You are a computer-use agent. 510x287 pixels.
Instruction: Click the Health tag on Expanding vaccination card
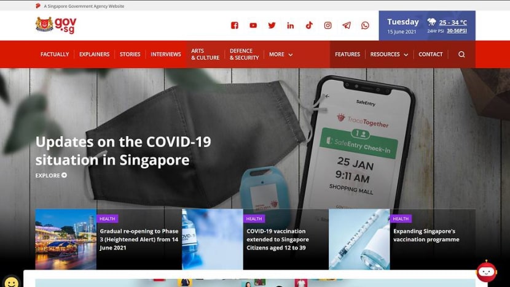(x=401, y=218)
